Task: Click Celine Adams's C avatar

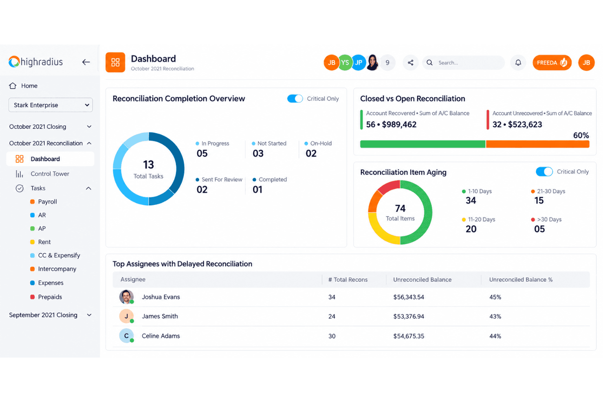Action: click(x=126, y=336)
